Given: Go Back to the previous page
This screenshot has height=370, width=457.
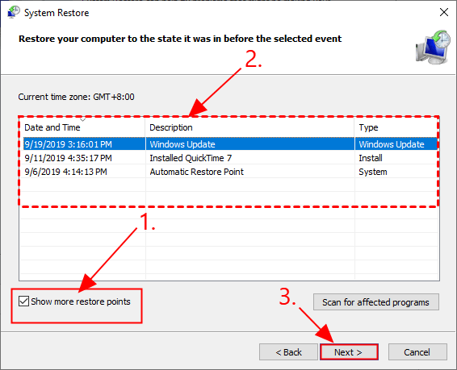Looking at the screenshot, I should coord(288,352).
